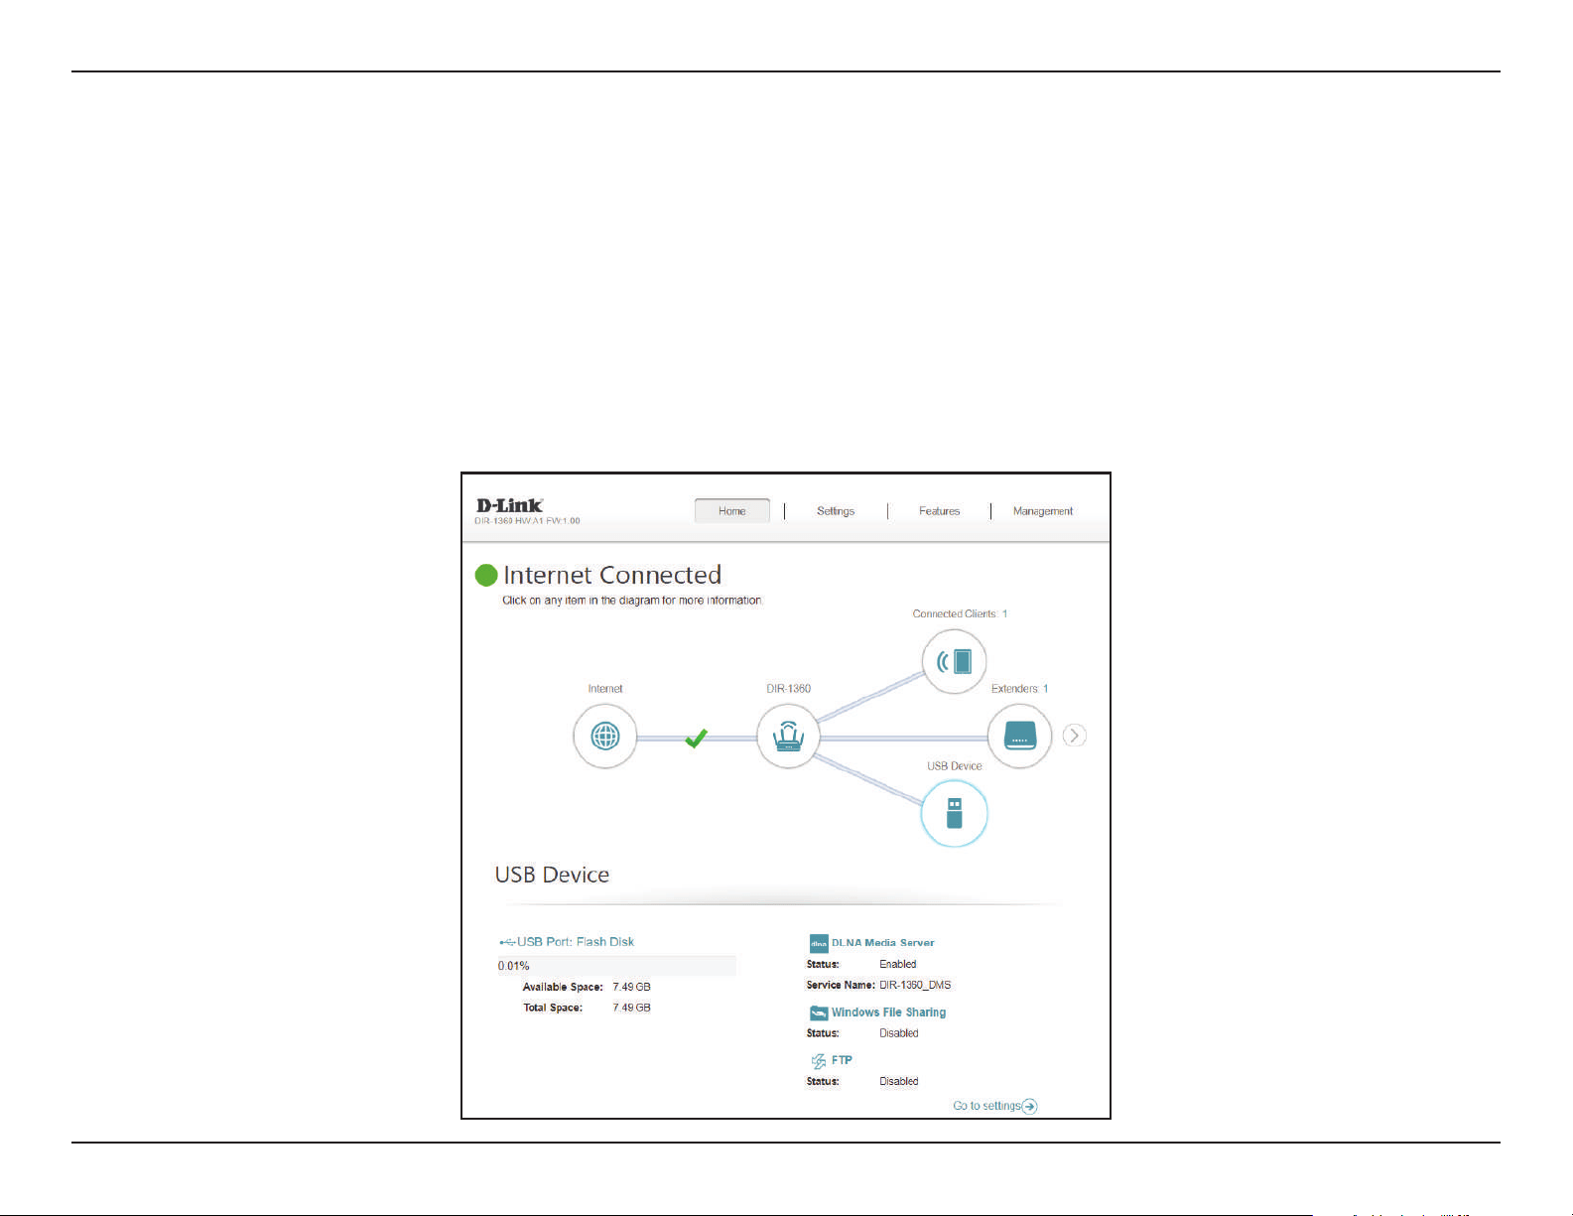This screenshot has width=1573, height=1216.
Task: Open the Settings menu
Action: coord(836,511)
